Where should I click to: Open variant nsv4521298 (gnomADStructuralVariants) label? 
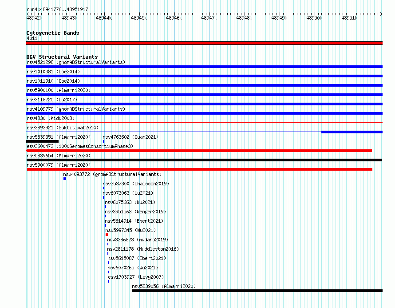click(76, 62)
